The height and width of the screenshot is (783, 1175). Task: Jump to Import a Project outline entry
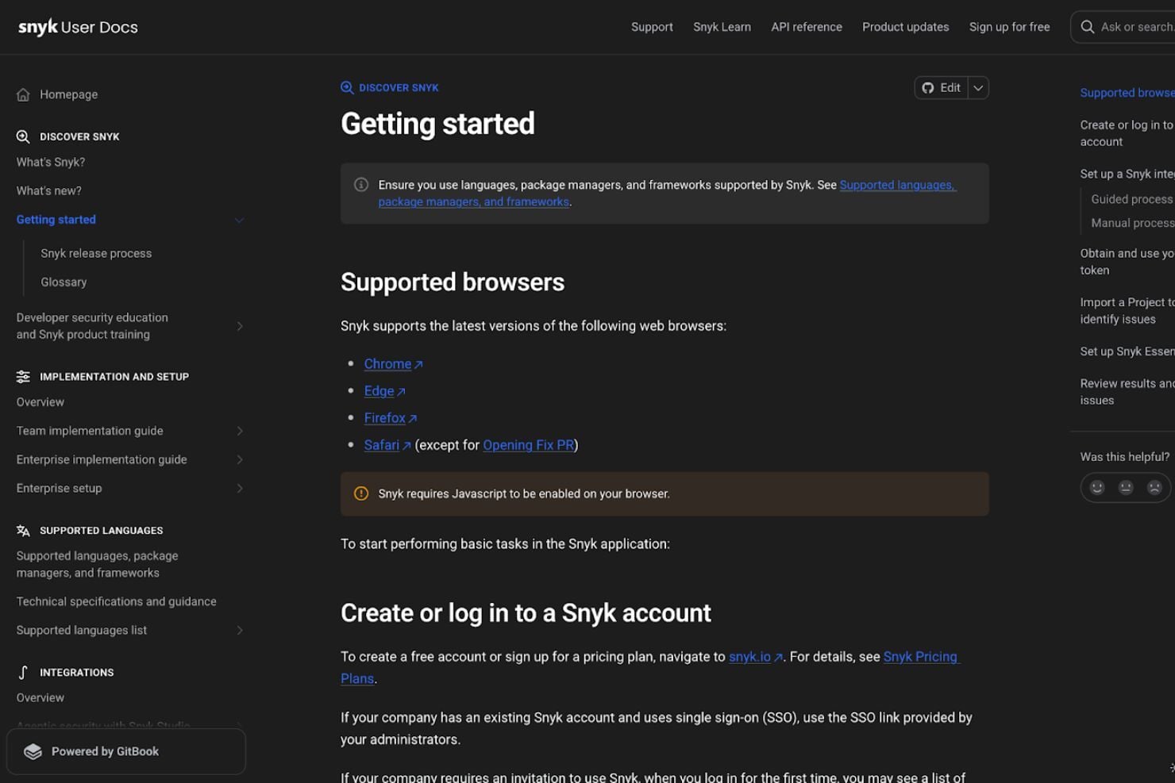point(1127,311)
